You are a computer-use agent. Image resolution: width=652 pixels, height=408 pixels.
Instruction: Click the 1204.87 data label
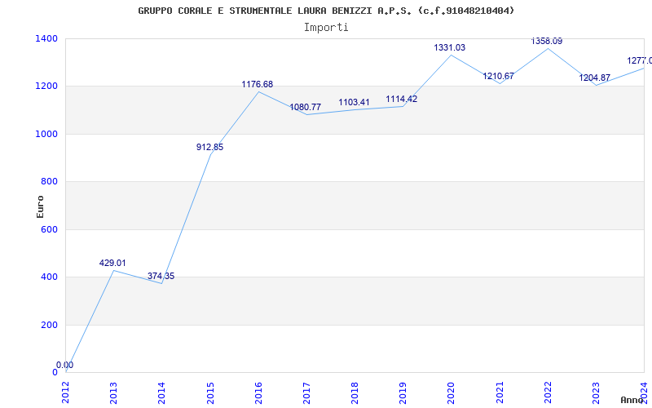(595, 78)
